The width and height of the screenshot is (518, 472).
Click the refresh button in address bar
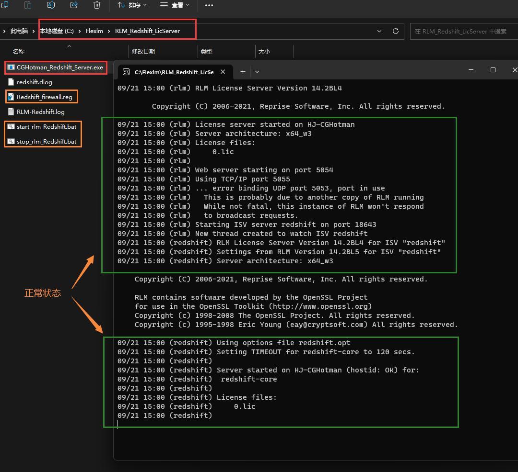coord(395,31)
